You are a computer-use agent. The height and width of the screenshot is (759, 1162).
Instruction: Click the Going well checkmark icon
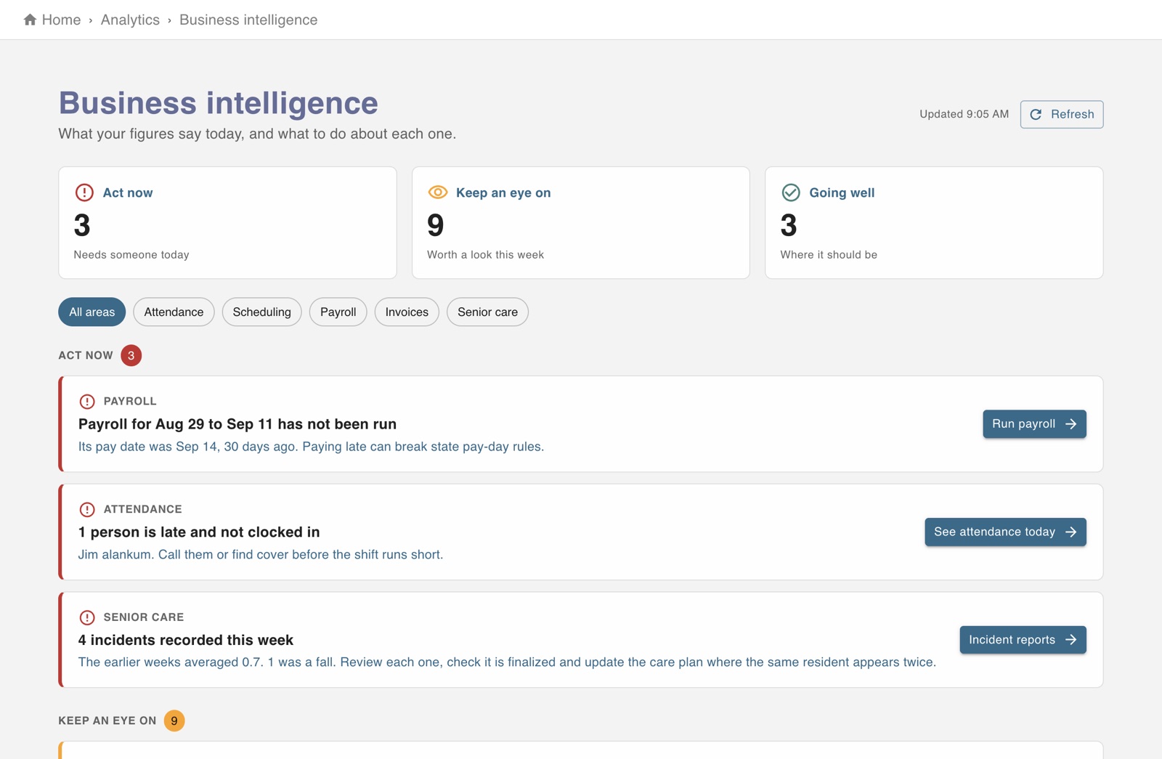(791, 192)
